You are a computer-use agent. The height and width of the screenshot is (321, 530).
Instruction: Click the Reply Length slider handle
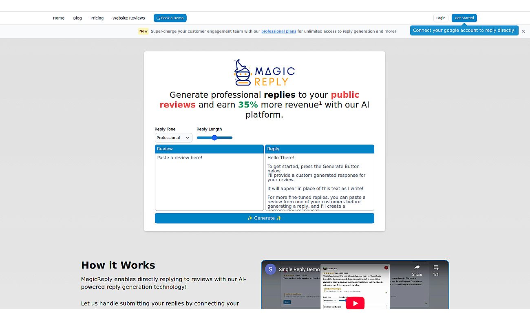[214, 138]
